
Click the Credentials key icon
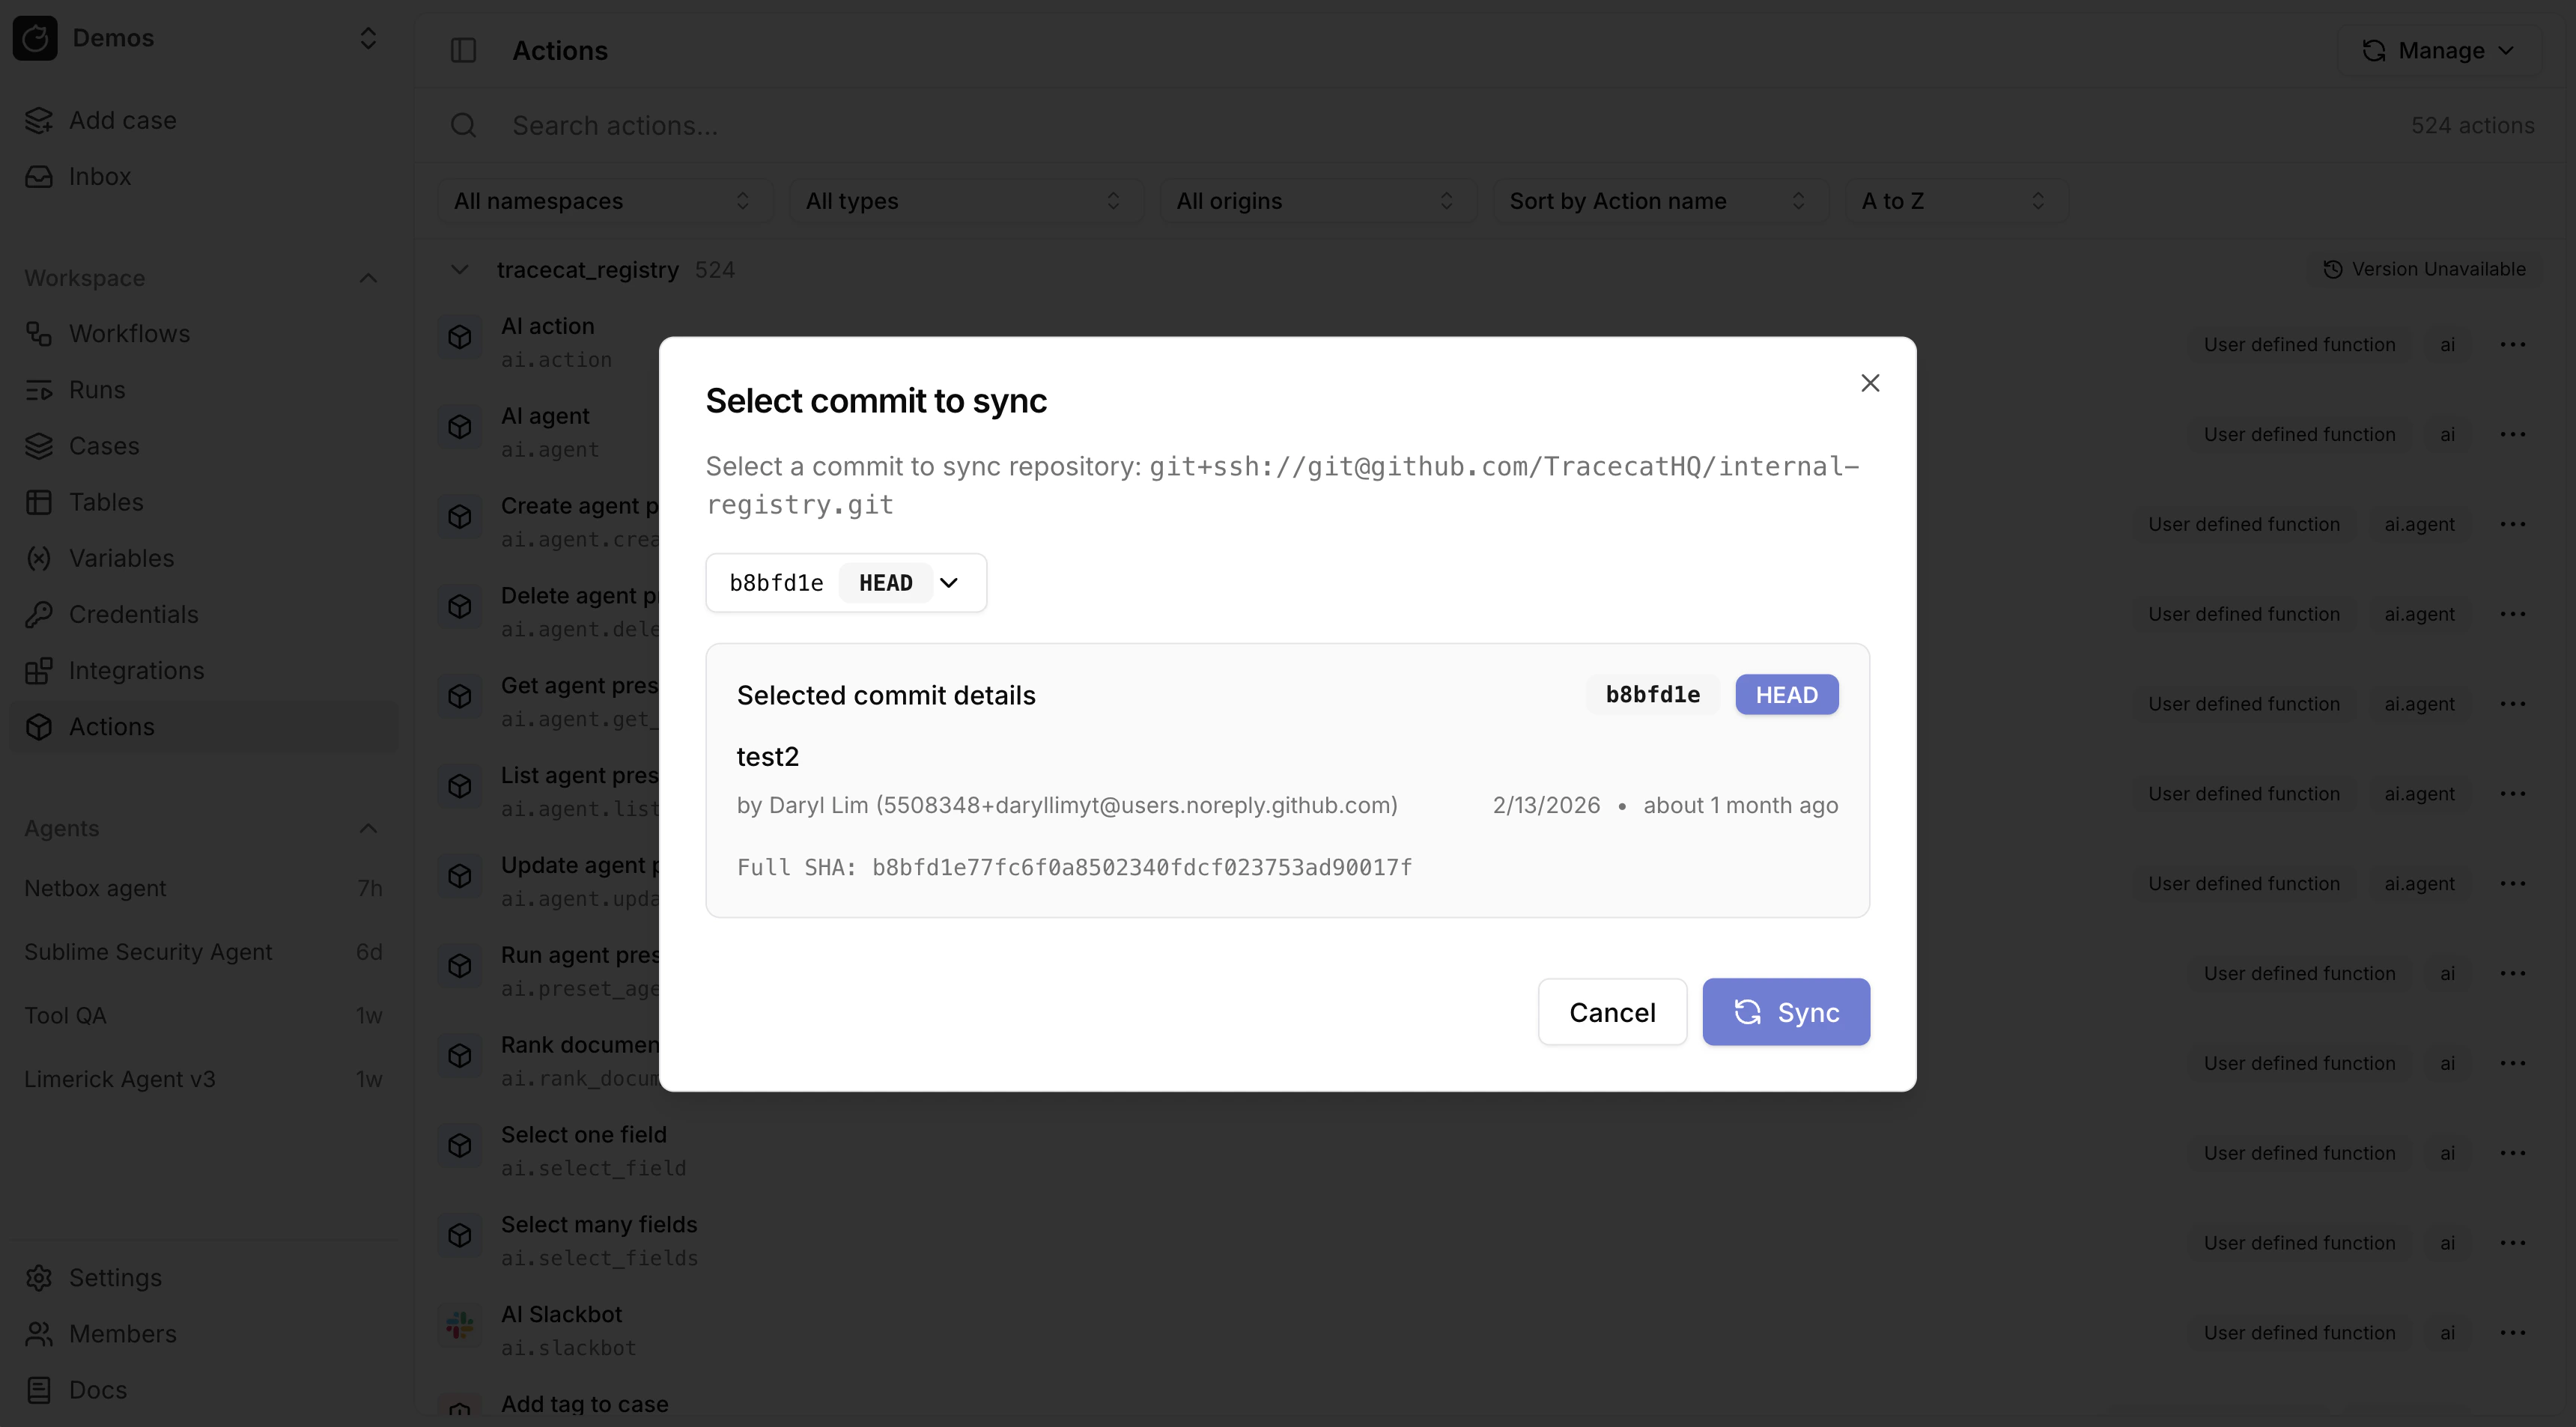pos(39,614)
